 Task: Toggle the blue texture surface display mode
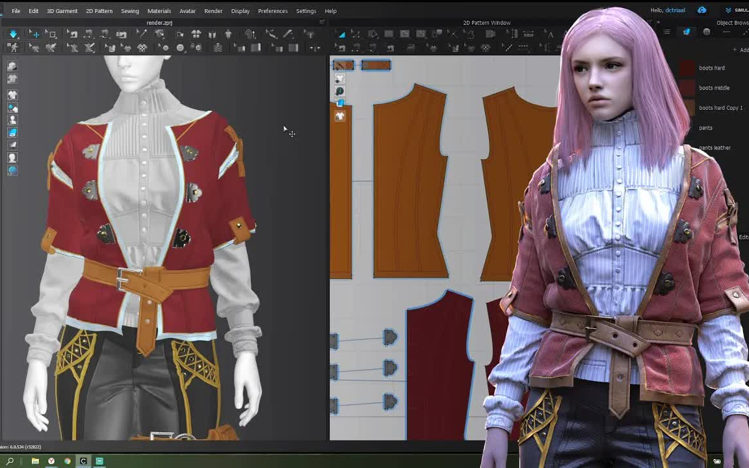click(x=12, y=133)
